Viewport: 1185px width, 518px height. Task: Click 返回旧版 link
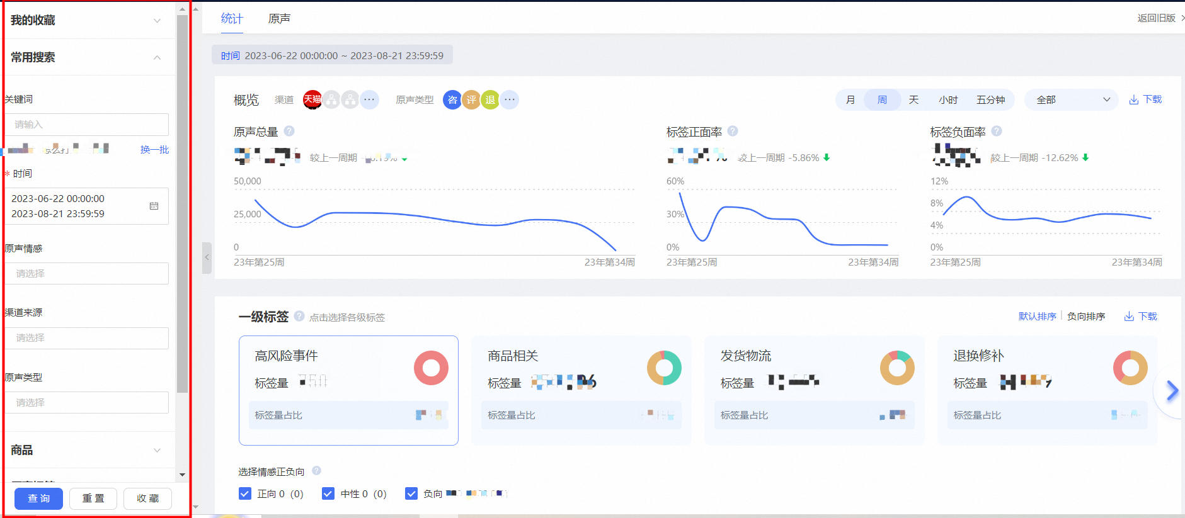1160,18
